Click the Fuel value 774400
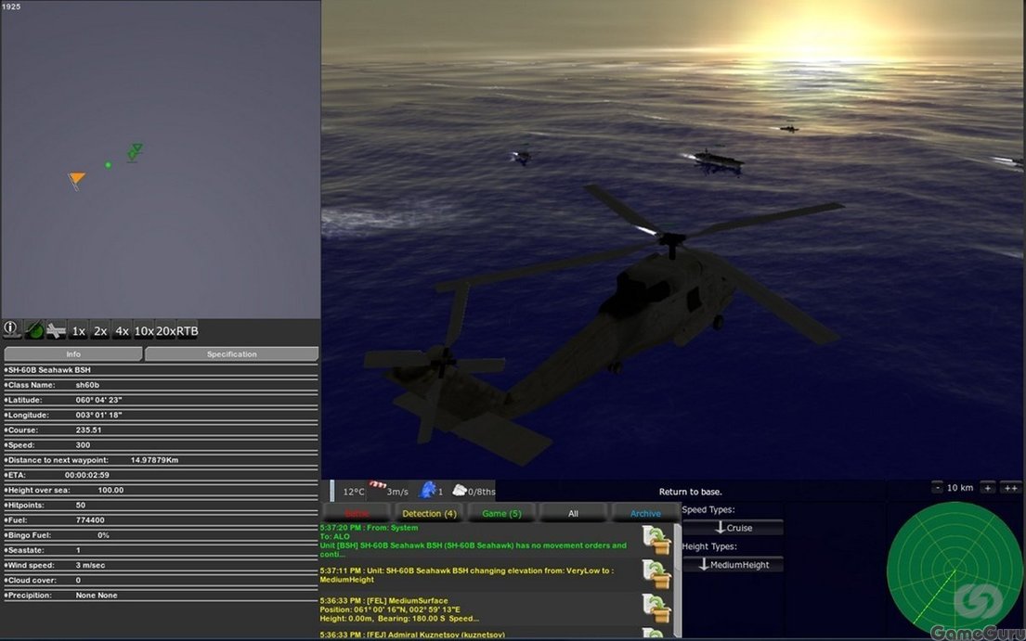Image resolution: width=1026 pixels, height=641 pixels. click(90, 520)
